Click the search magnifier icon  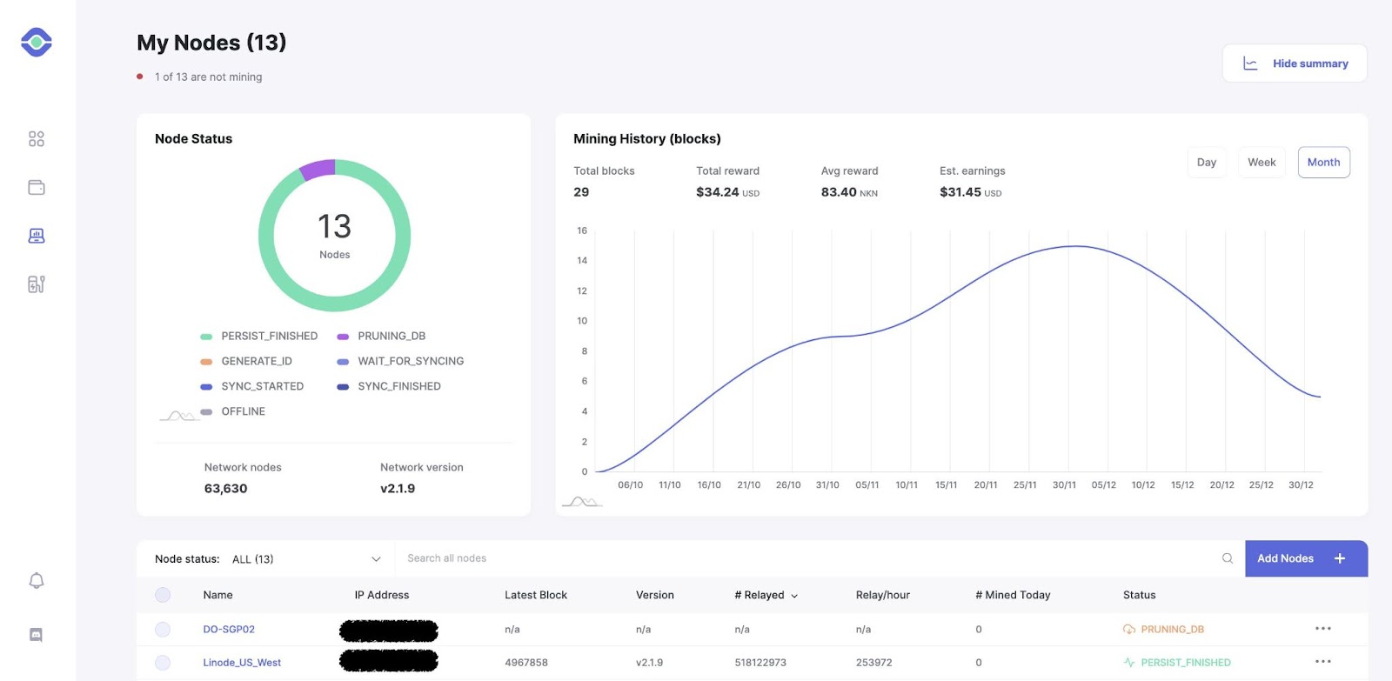point(1228,558)
